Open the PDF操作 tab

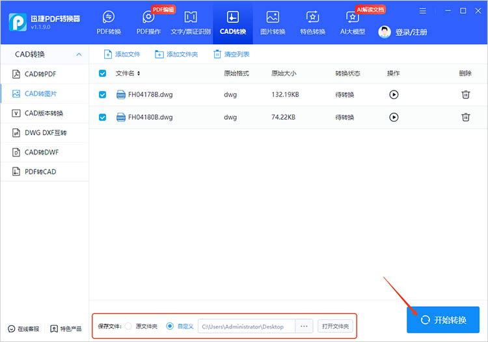[x=148, y=22]
